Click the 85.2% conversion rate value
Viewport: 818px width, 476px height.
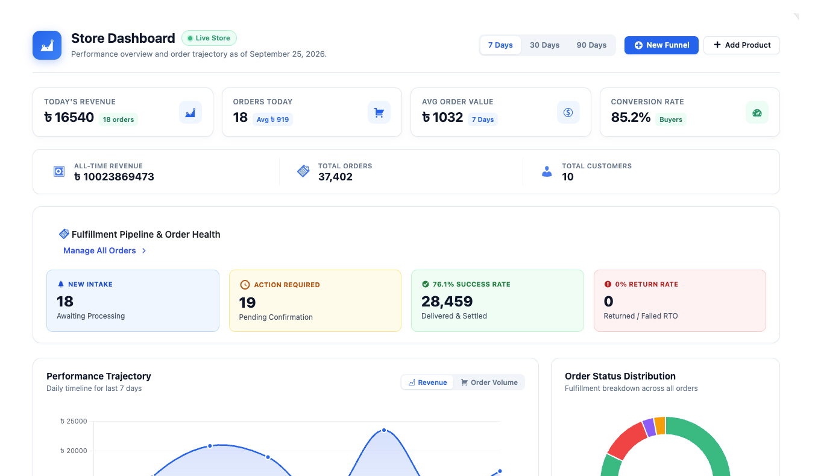pyautogui.click(x=631, y=118)
